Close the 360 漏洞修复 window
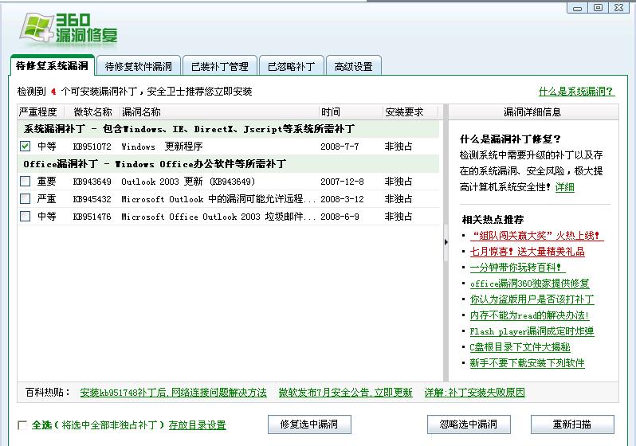Image resolution: width=636 pixels, height=446 pixels. (618, 8)
